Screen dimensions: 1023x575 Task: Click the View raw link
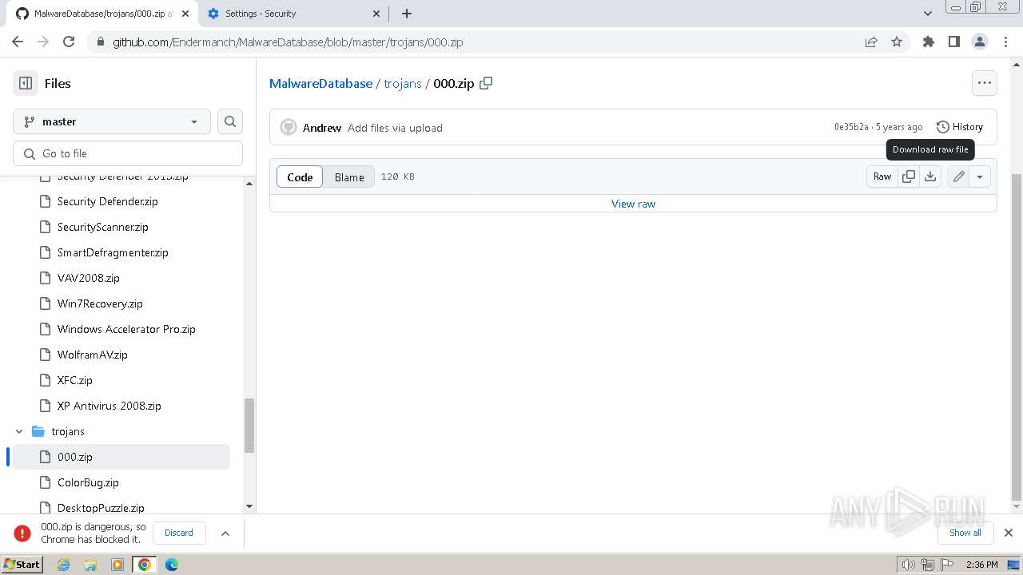pyautogui.click(x=633, y=204)
